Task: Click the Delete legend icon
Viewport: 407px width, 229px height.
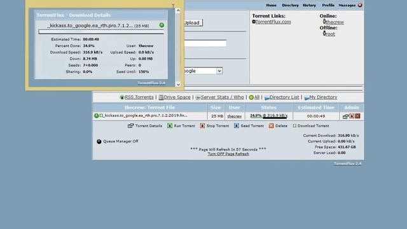Action: 272,126
